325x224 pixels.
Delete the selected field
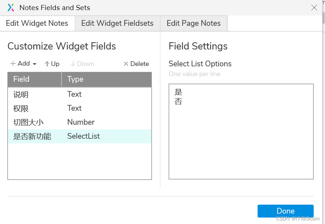point(136,64)
